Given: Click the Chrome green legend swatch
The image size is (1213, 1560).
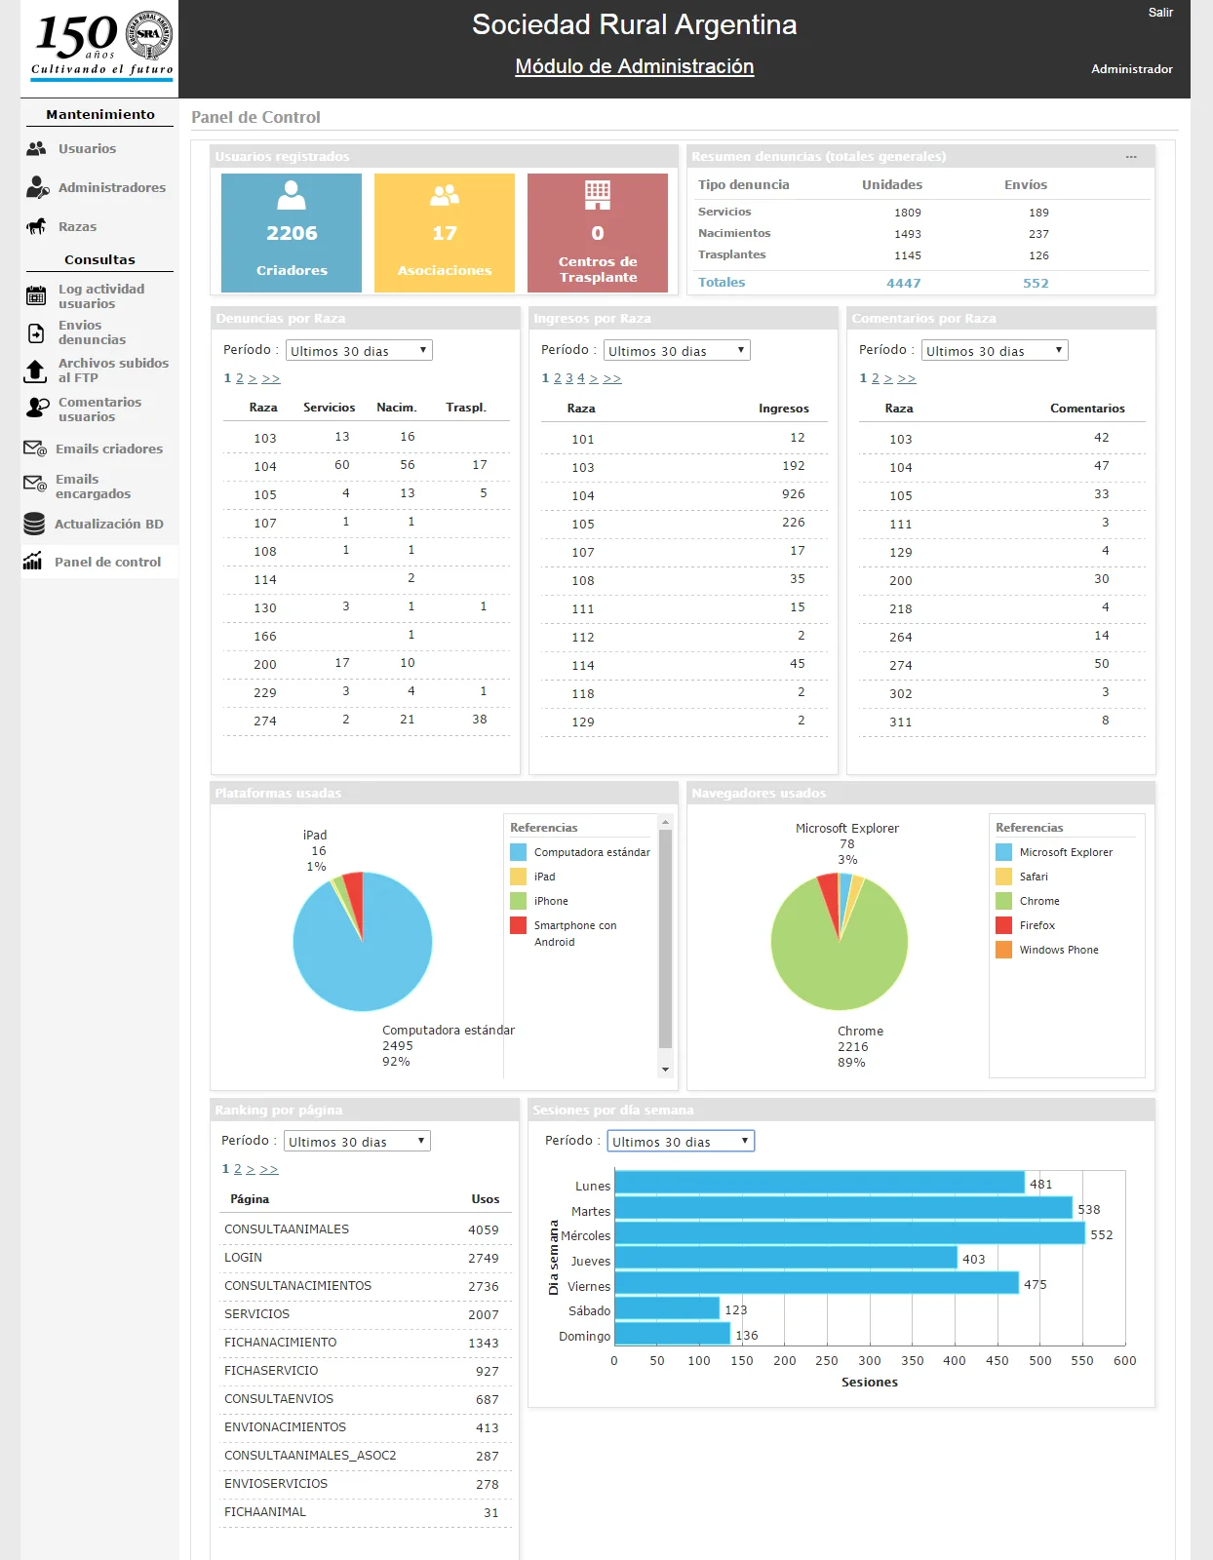Looking at the screenshot, I should 1003,901.
